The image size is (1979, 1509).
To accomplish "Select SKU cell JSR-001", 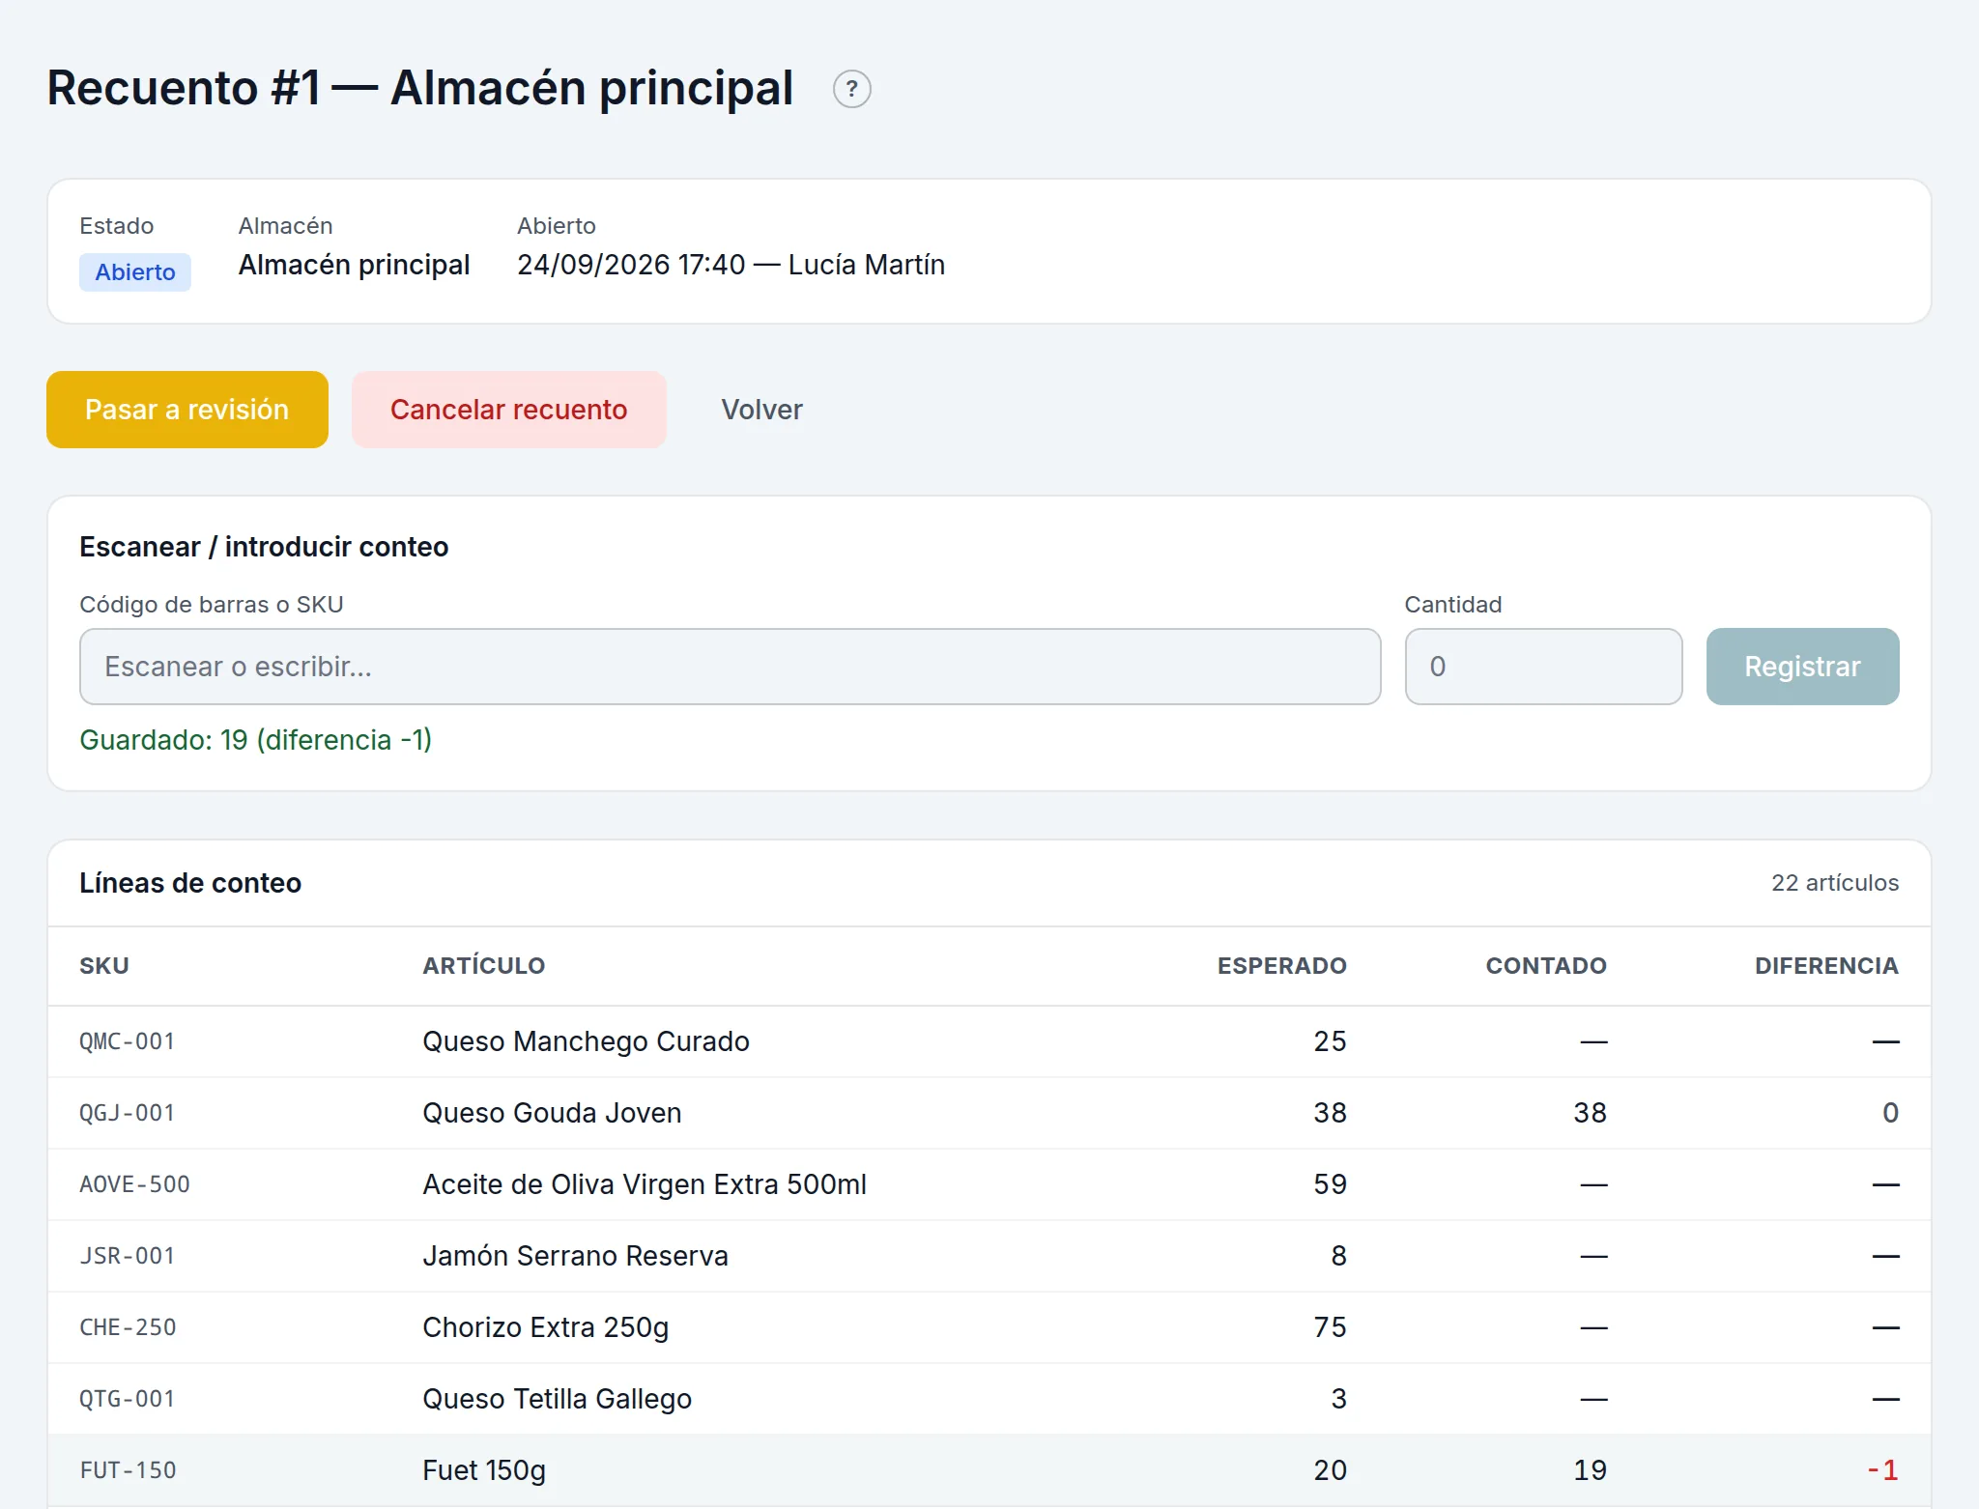I will click(x=127, y=1256).
